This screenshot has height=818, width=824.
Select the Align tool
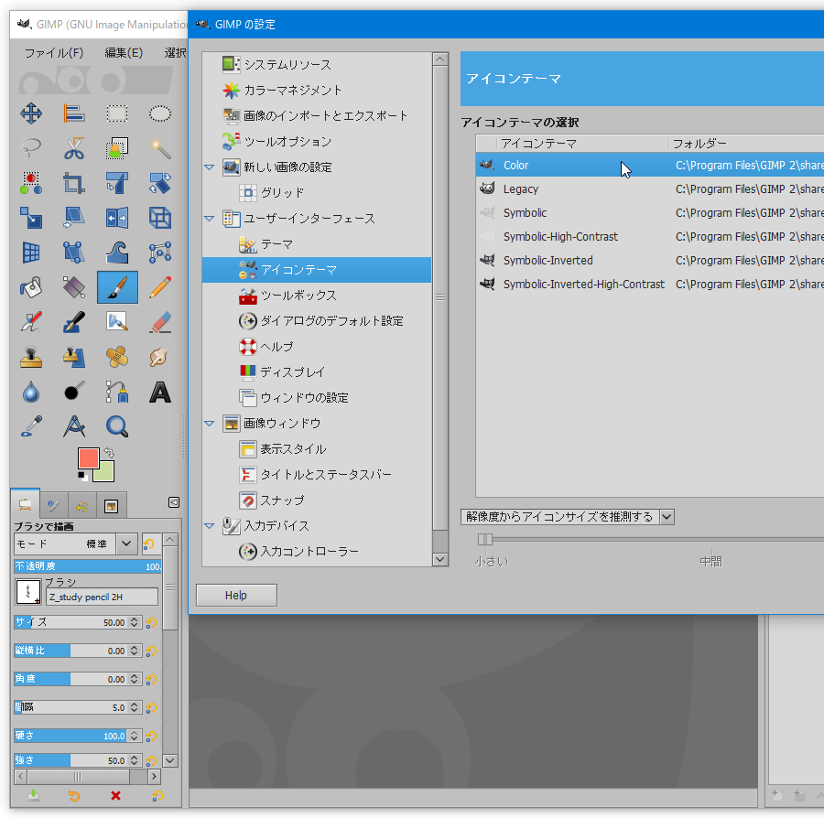click(74, 113)
